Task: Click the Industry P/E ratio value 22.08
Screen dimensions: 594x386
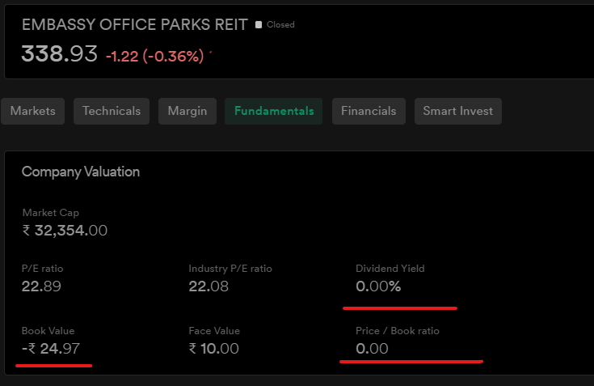Action: [x=209, y=286]
